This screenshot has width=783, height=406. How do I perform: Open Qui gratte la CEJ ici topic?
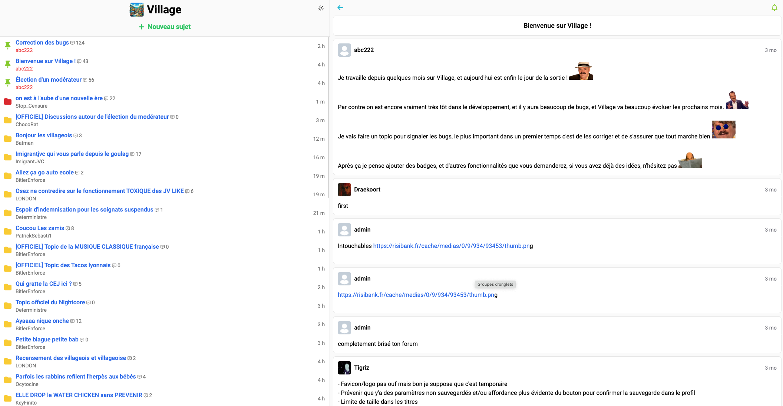pyautogui.click(x=43, y=284)
